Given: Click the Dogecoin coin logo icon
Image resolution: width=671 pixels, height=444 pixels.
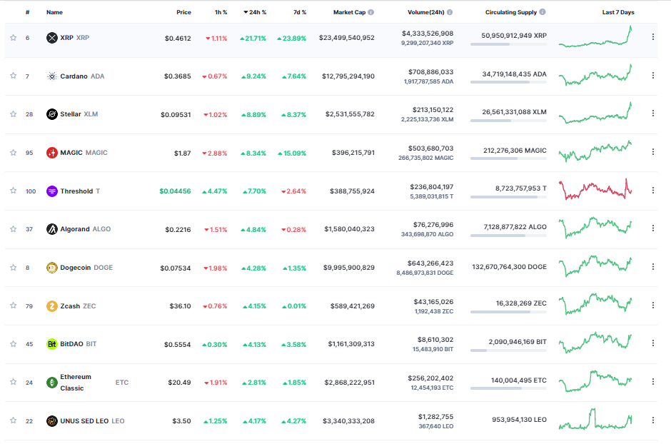Looking at the screenshot, I should [52, 268].
